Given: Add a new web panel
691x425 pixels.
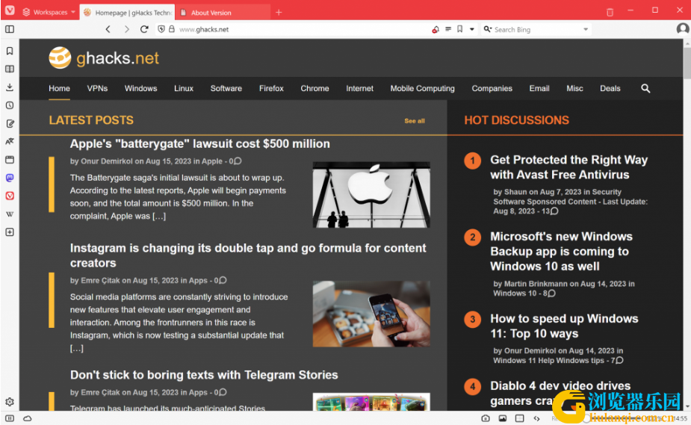Looking at the screenshot, I should point(10,232).
